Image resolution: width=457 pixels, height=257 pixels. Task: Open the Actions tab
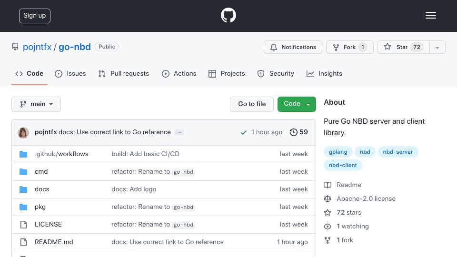[x=179, y=74]
